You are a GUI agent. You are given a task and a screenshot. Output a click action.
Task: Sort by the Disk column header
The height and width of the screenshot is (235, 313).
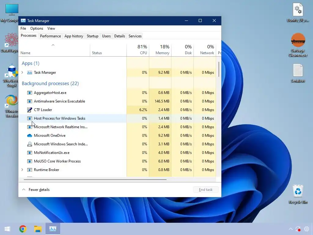[x=183, y=49]
